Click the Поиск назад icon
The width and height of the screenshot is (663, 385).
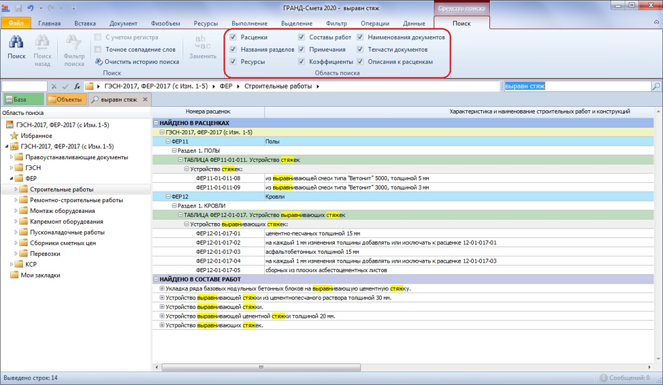42,42
